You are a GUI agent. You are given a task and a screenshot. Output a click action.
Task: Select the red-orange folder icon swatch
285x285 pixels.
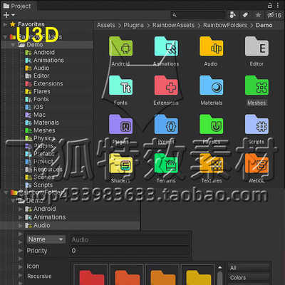pyautogui.click(x=127, y=274)
